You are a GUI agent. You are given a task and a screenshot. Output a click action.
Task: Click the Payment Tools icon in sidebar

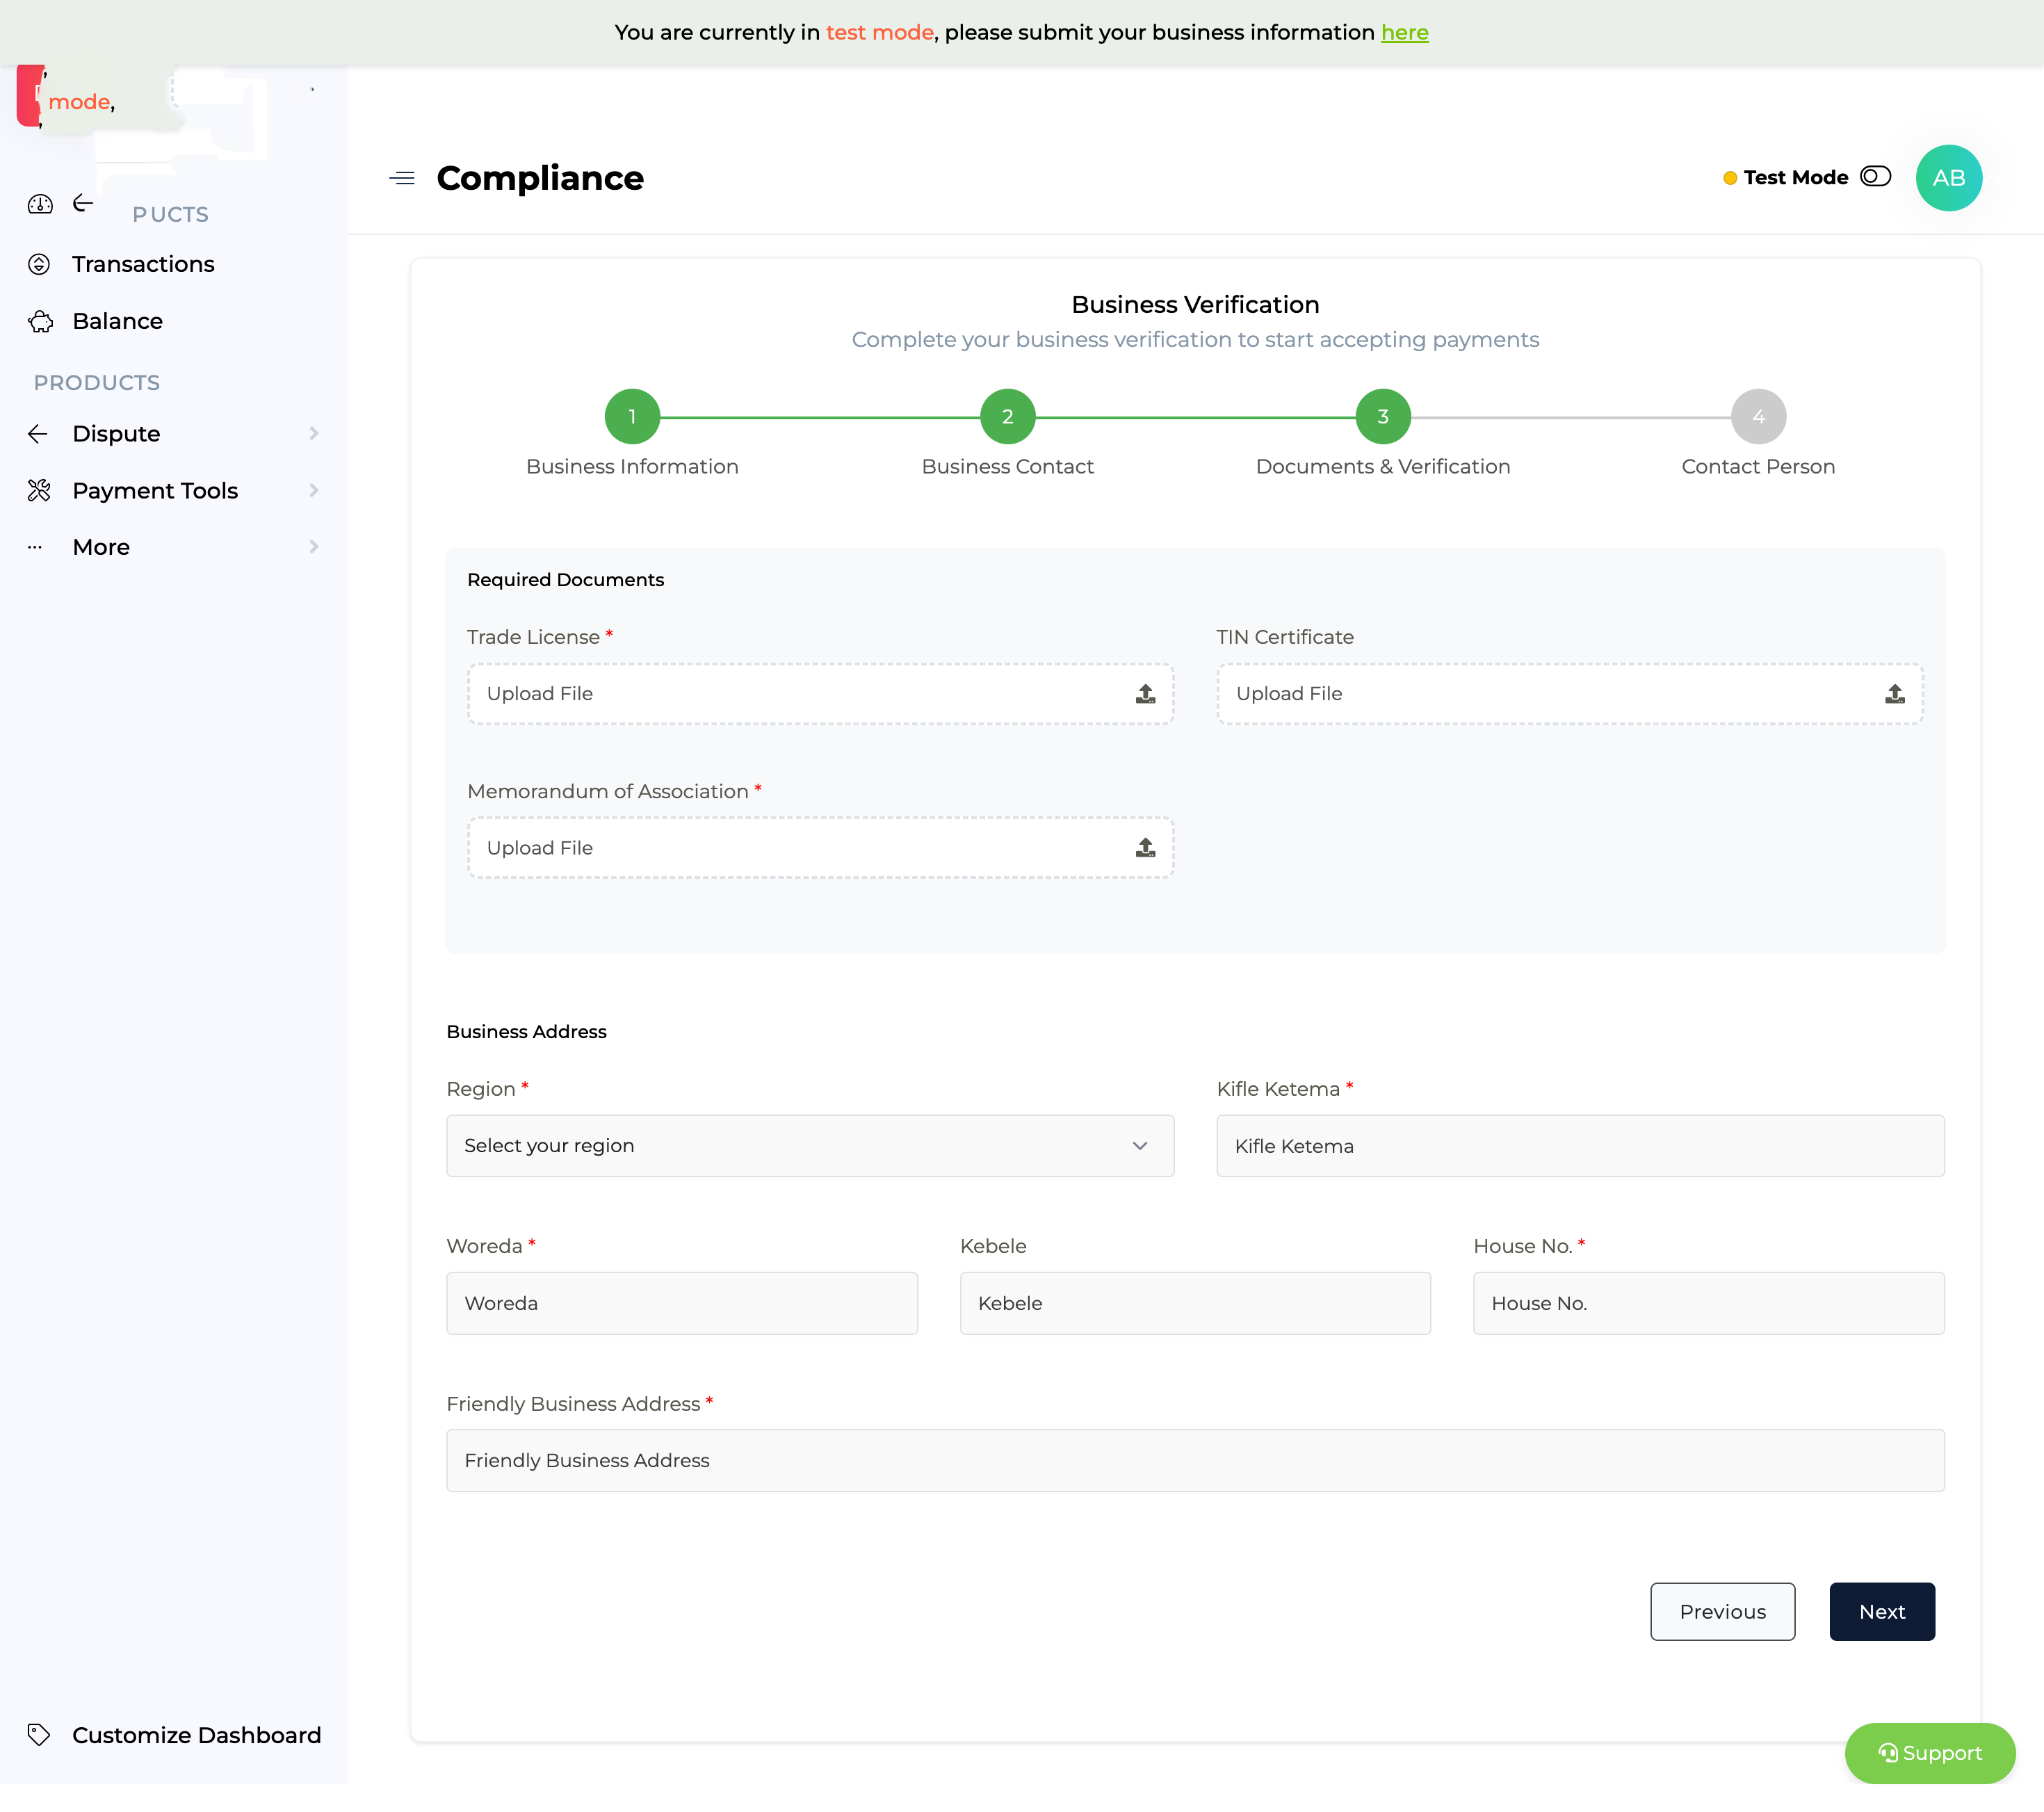click(39, 490)
